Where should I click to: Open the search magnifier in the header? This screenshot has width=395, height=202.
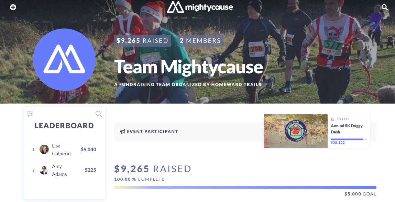(x=384, y=7)
